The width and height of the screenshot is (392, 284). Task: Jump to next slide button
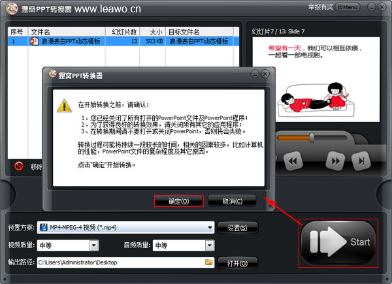(361, 161)
